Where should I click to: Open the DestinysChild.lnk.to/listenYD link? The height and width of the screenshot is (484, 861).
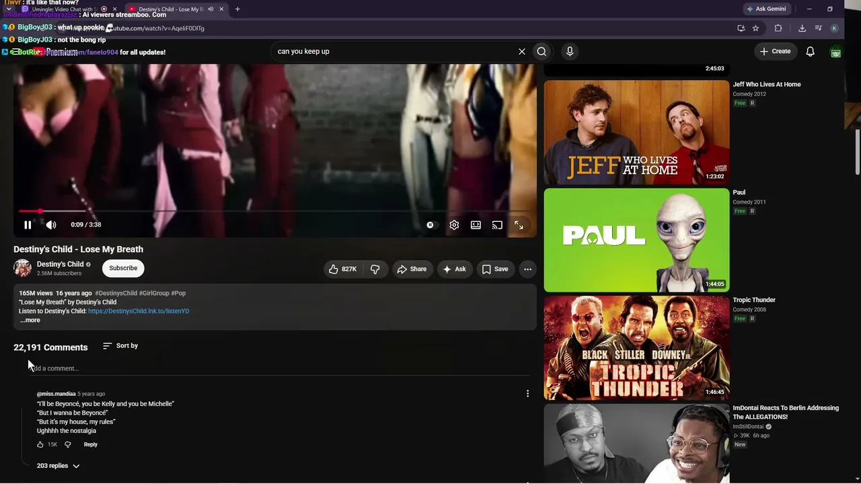pyautogui.click(x=139, y=311)
